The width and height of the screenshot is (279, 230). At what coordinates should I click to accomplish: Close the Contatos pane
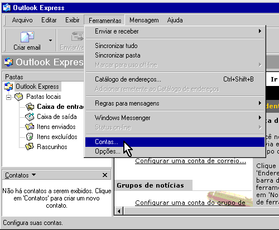tap(105, 175)
